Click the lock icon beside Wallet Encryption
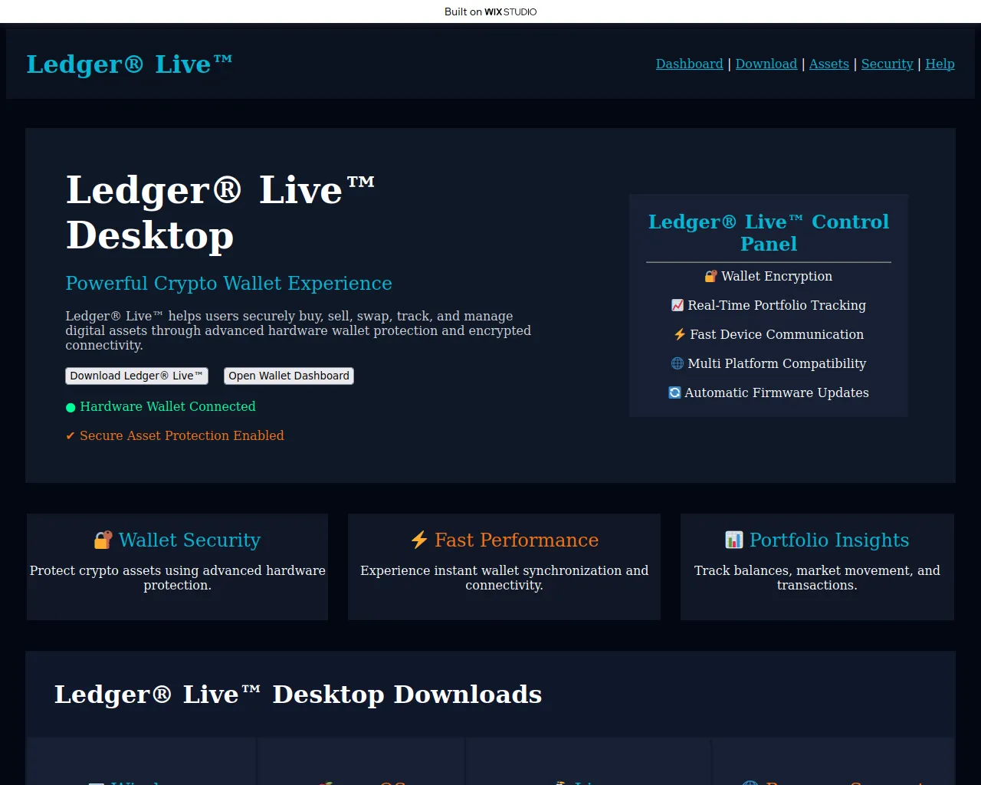This screenshot has width=981, height=785. pyautogui.click(x=710, y=276)
